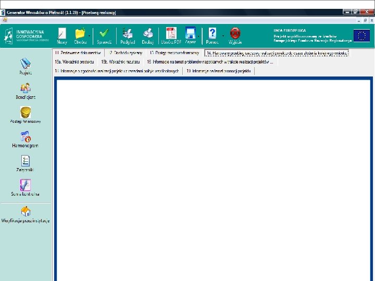Open the Beneficjent sidebar section
375x281 pixels.
[x=26, y=91]
